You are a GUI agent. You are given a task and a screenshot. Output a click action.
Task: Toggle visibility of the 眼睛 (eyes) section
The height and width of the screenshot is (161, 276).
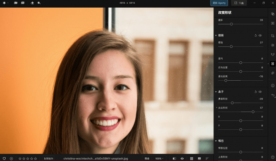260,35
